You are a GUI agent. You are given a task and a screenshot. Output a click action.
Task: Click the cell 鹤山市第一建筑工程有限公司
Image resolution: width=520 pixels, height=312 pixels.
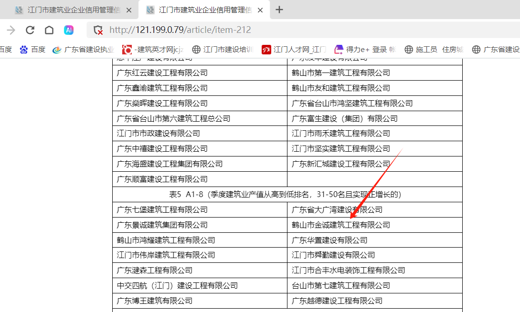(x=375, y=73)
